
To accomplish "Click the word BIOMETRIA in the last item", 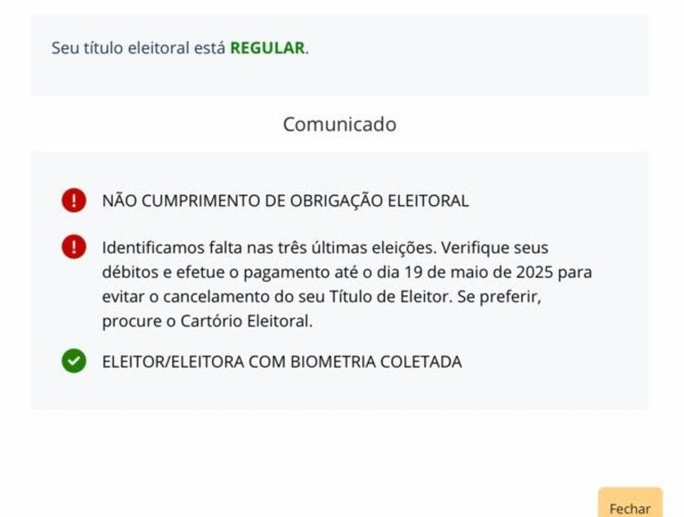I will pyautogui.click(x=342, y=362).
